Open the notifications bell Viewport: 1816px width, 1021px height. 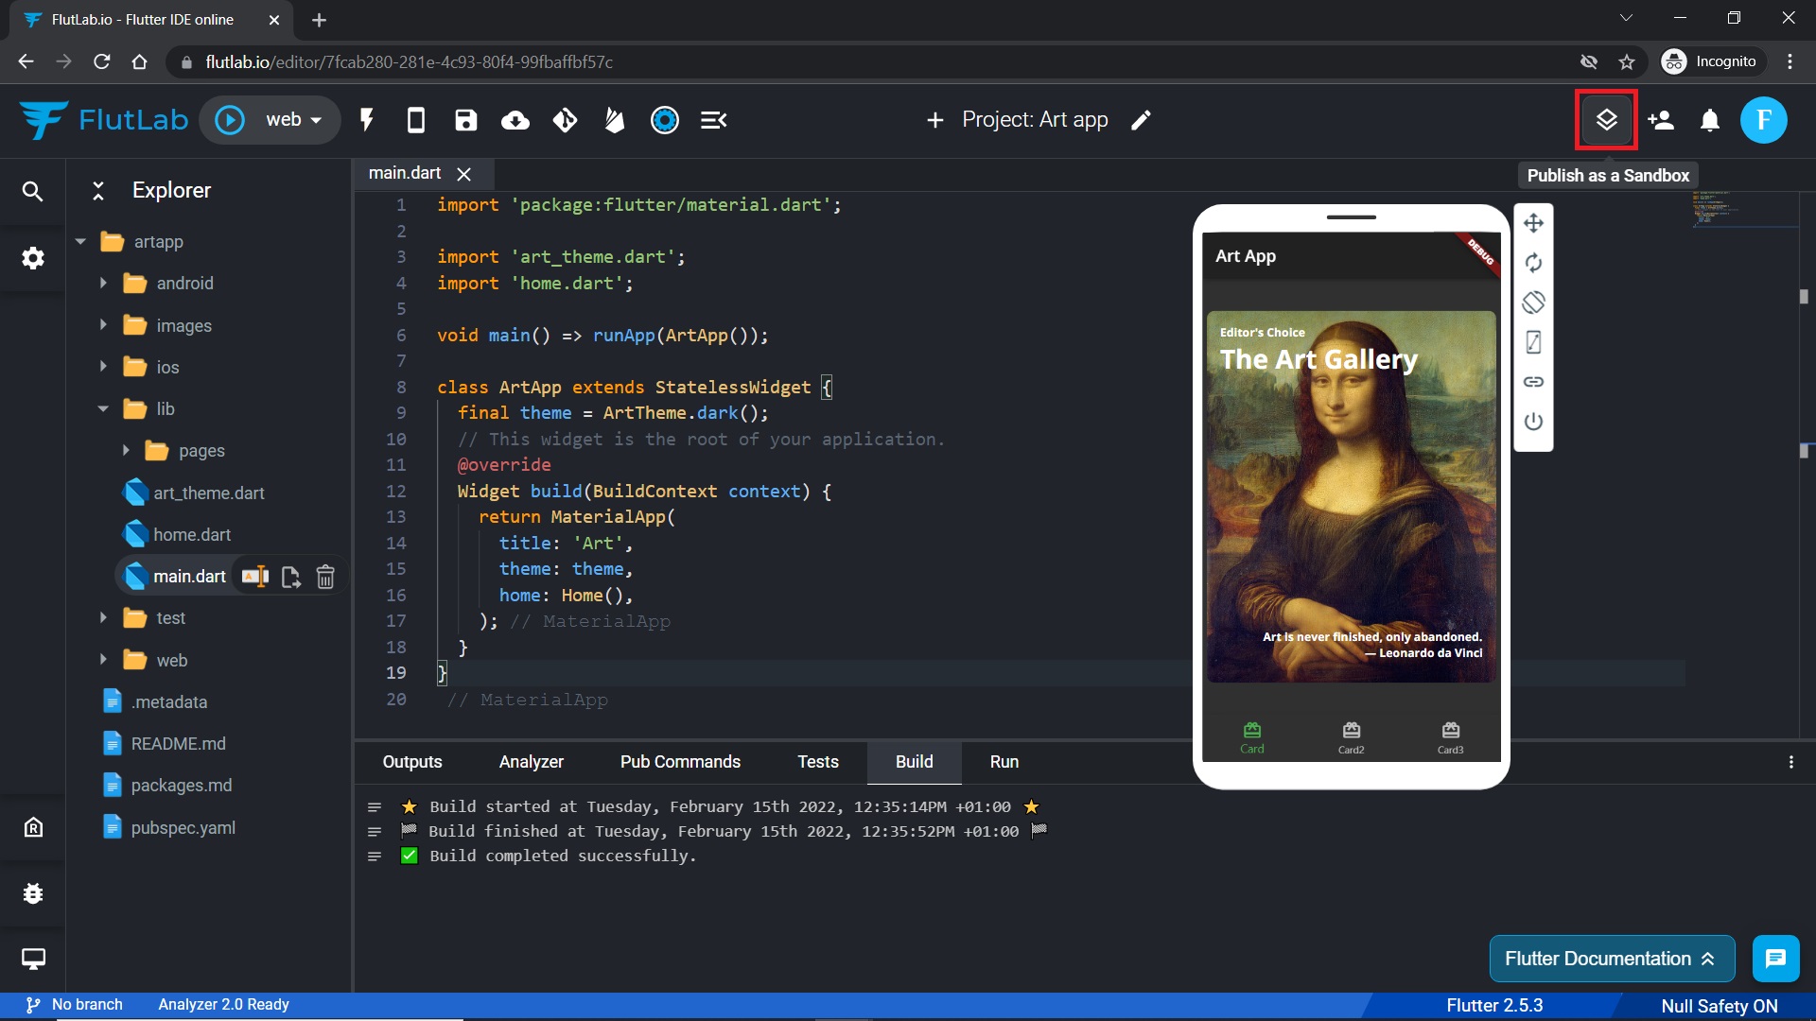pyautogui.click(x=1710, y=120)
